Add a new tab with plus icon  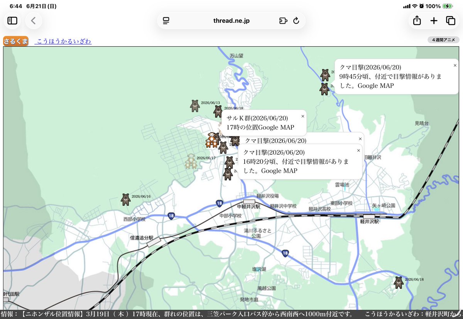pyautogui.click(x=434, y=21)
